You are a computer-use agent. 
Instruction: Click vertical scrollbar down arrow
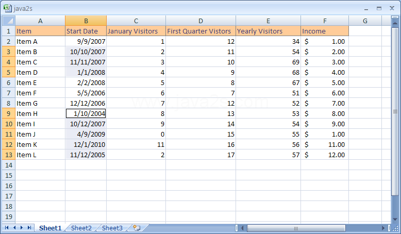point(395,220)
